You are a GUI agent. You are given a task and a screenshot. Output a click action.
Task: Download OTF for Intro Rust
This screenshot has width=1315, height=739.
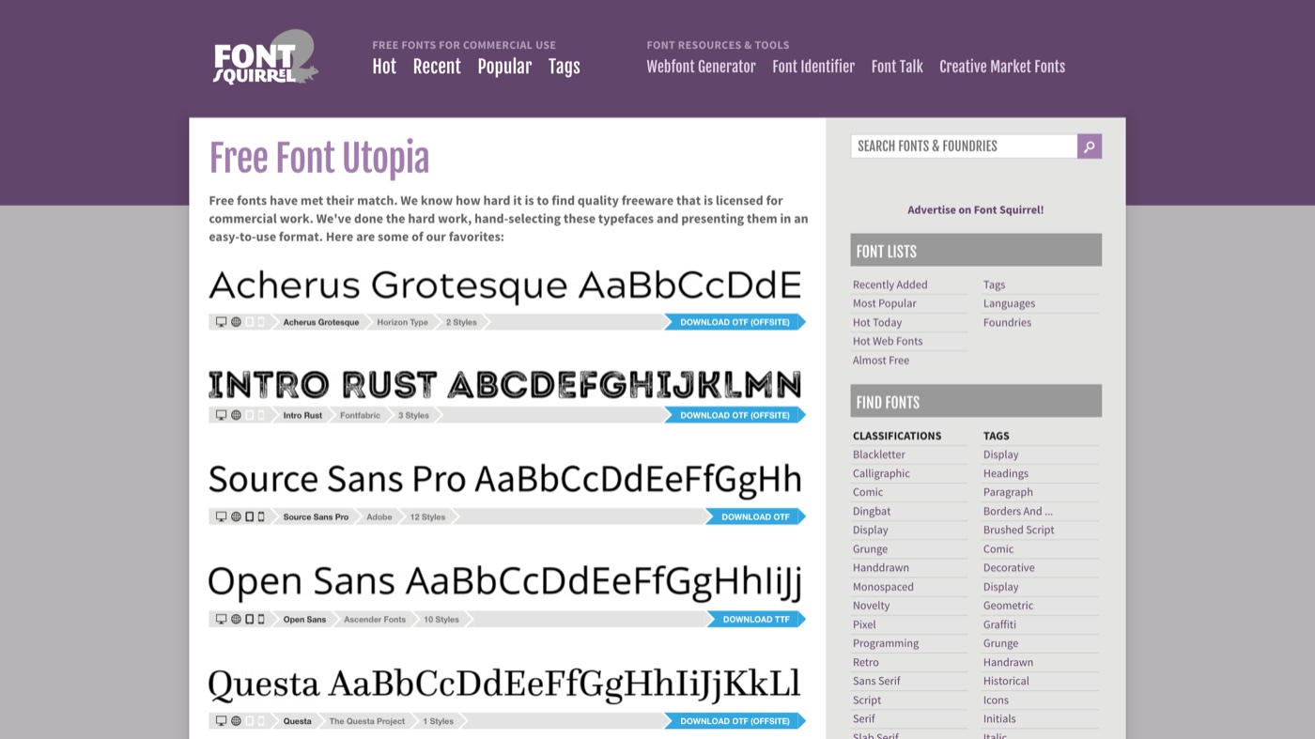[735, 415]
